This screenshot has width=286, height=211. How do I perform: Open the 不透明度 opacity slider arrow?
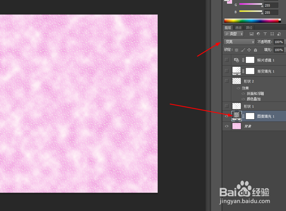pos(285,42)
